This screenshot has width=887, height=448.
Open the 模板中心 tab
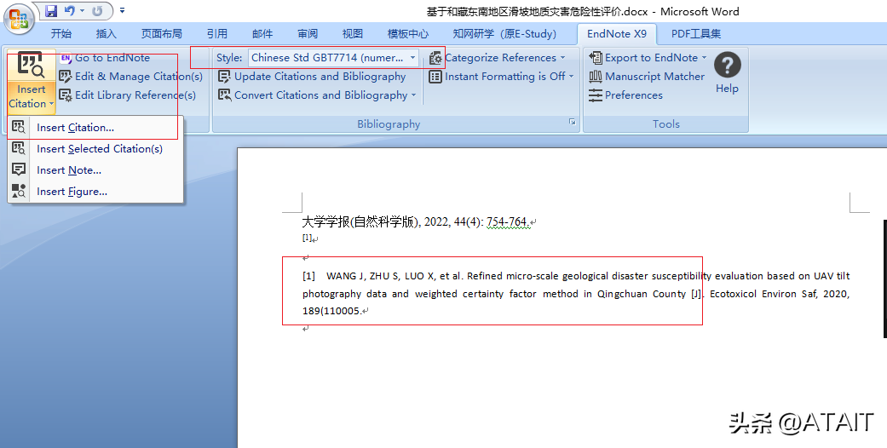(x=408, y=34)
